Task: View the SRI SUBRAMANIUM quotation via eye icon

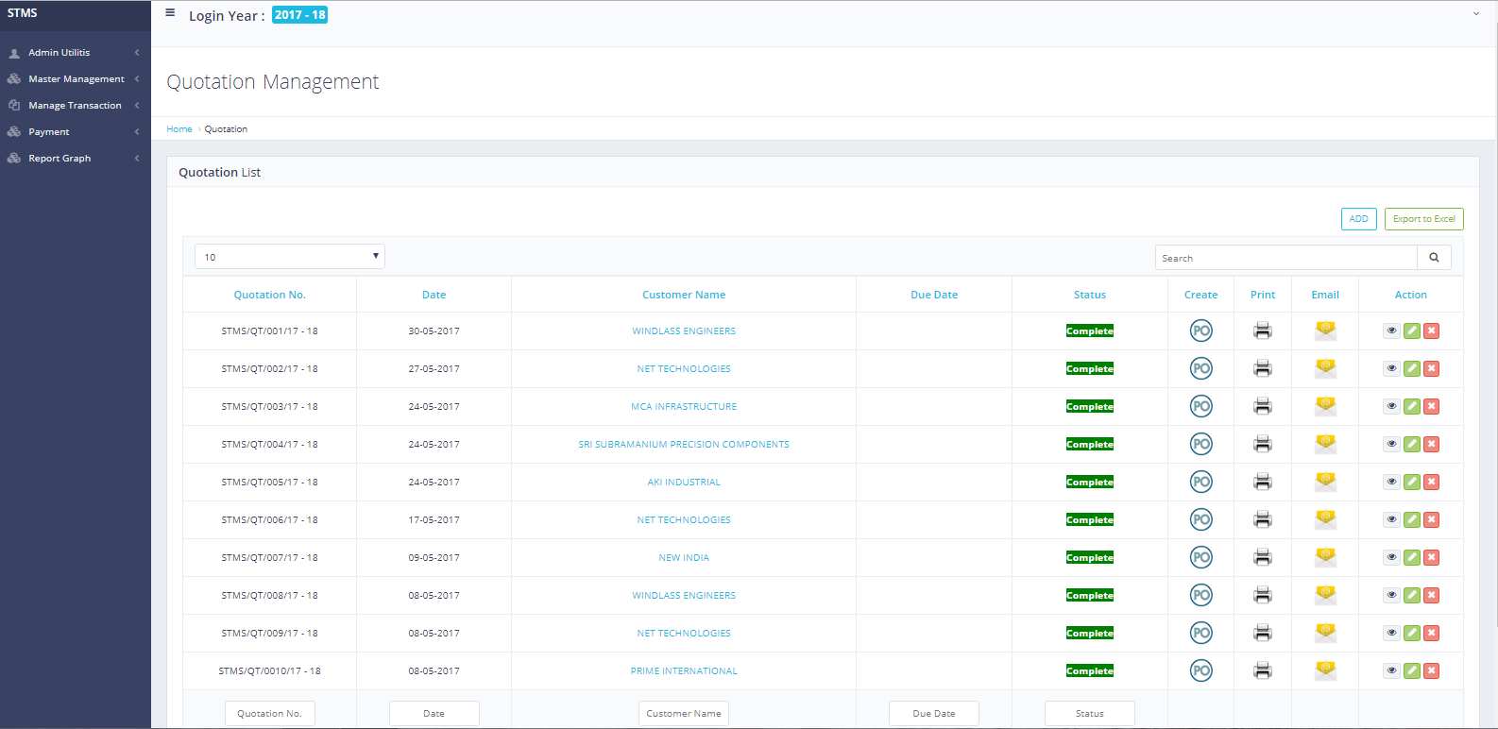Action: (x=1391, y=444)
